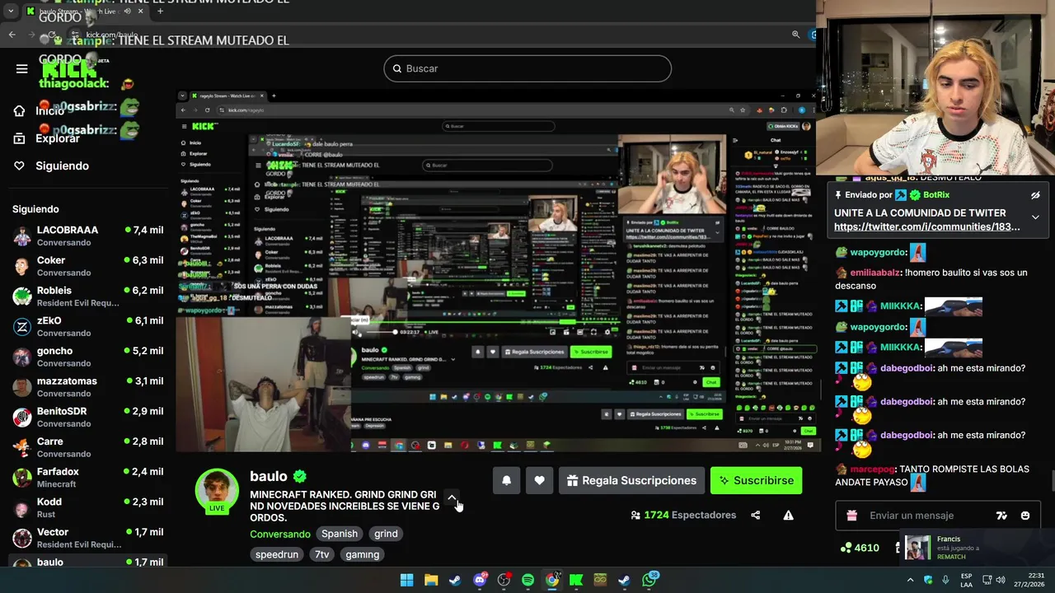Click share stream icon

[756, 516]
